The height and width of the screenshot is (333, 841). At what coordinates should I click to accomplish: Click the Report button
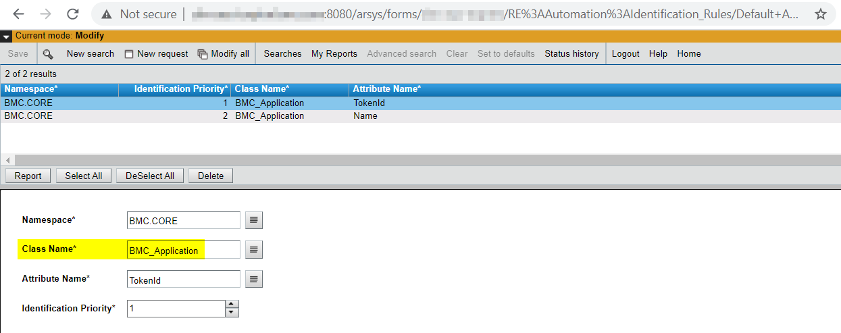pyautogui.click(x=28, y=176)
